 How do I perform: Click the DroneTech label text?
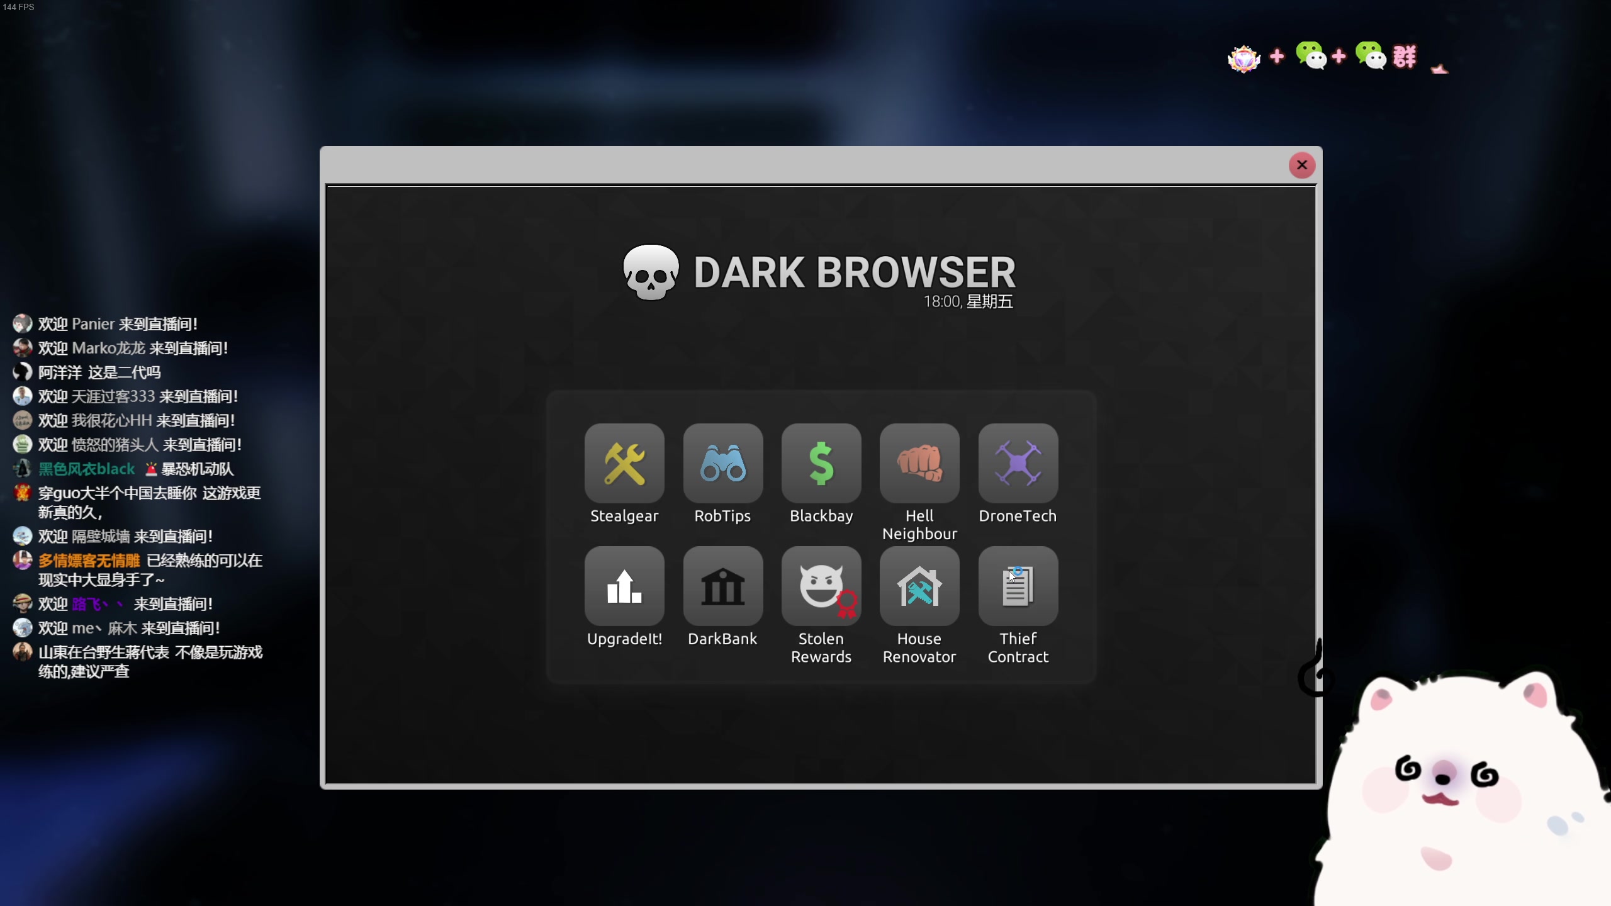1018,516
